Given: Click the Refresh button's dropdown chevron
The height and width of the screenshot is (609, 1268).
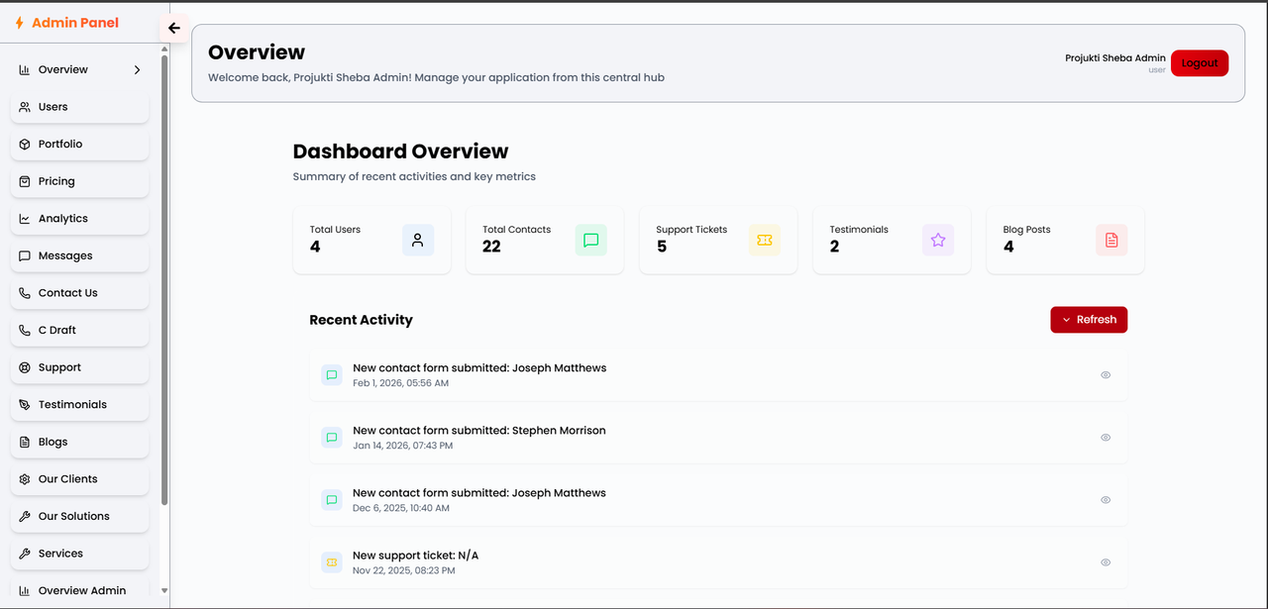Looking at the screenshot, I should point(1067,320).
